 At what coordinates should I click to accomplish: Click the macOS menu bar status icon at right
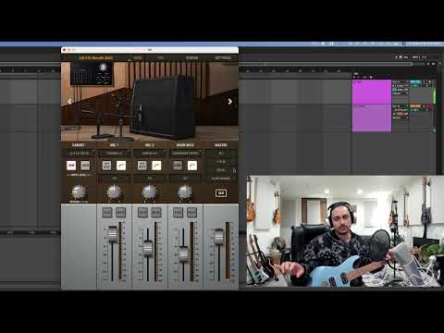[x=403, y=43]
